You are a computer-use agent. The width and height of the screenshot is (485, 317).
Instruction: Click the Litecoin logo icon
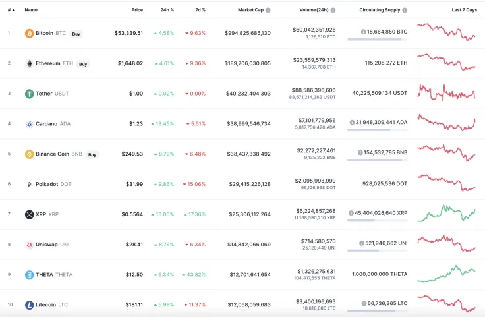pyautogui.click(x=29, y=305)
